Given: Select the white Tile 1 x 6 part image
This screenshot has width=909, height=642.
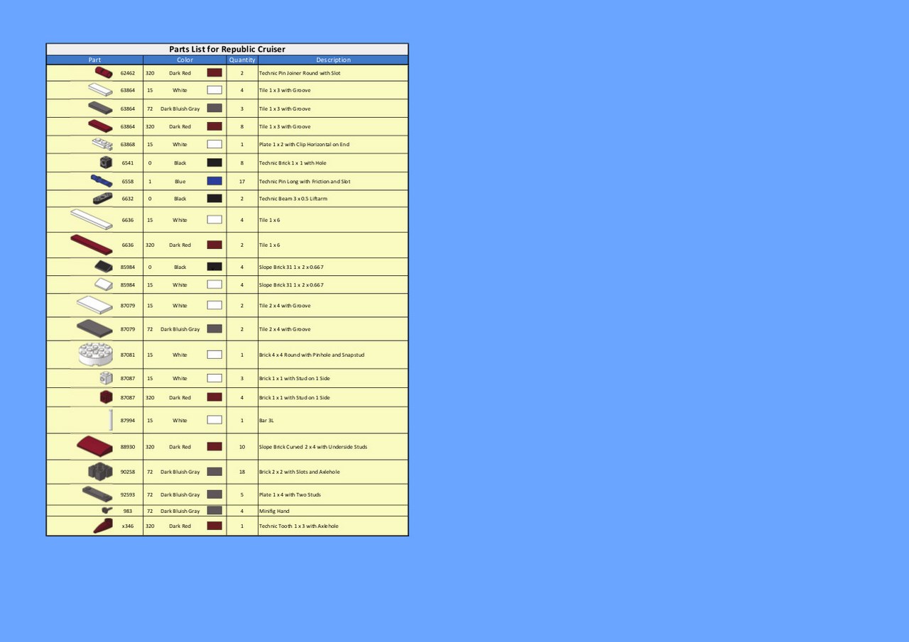Looking at the screenshot, I should point(92,219).
